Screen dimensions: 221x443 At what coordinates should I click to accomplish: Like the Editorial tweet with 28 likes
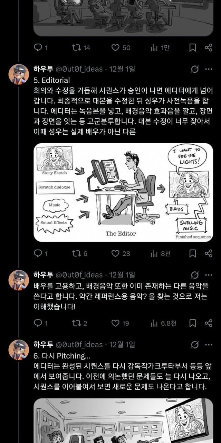121,254
